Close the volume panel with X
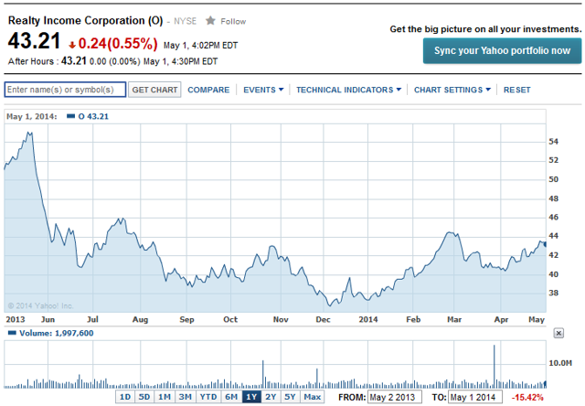This screenshot has height=406, width=585. click(558, 333)
